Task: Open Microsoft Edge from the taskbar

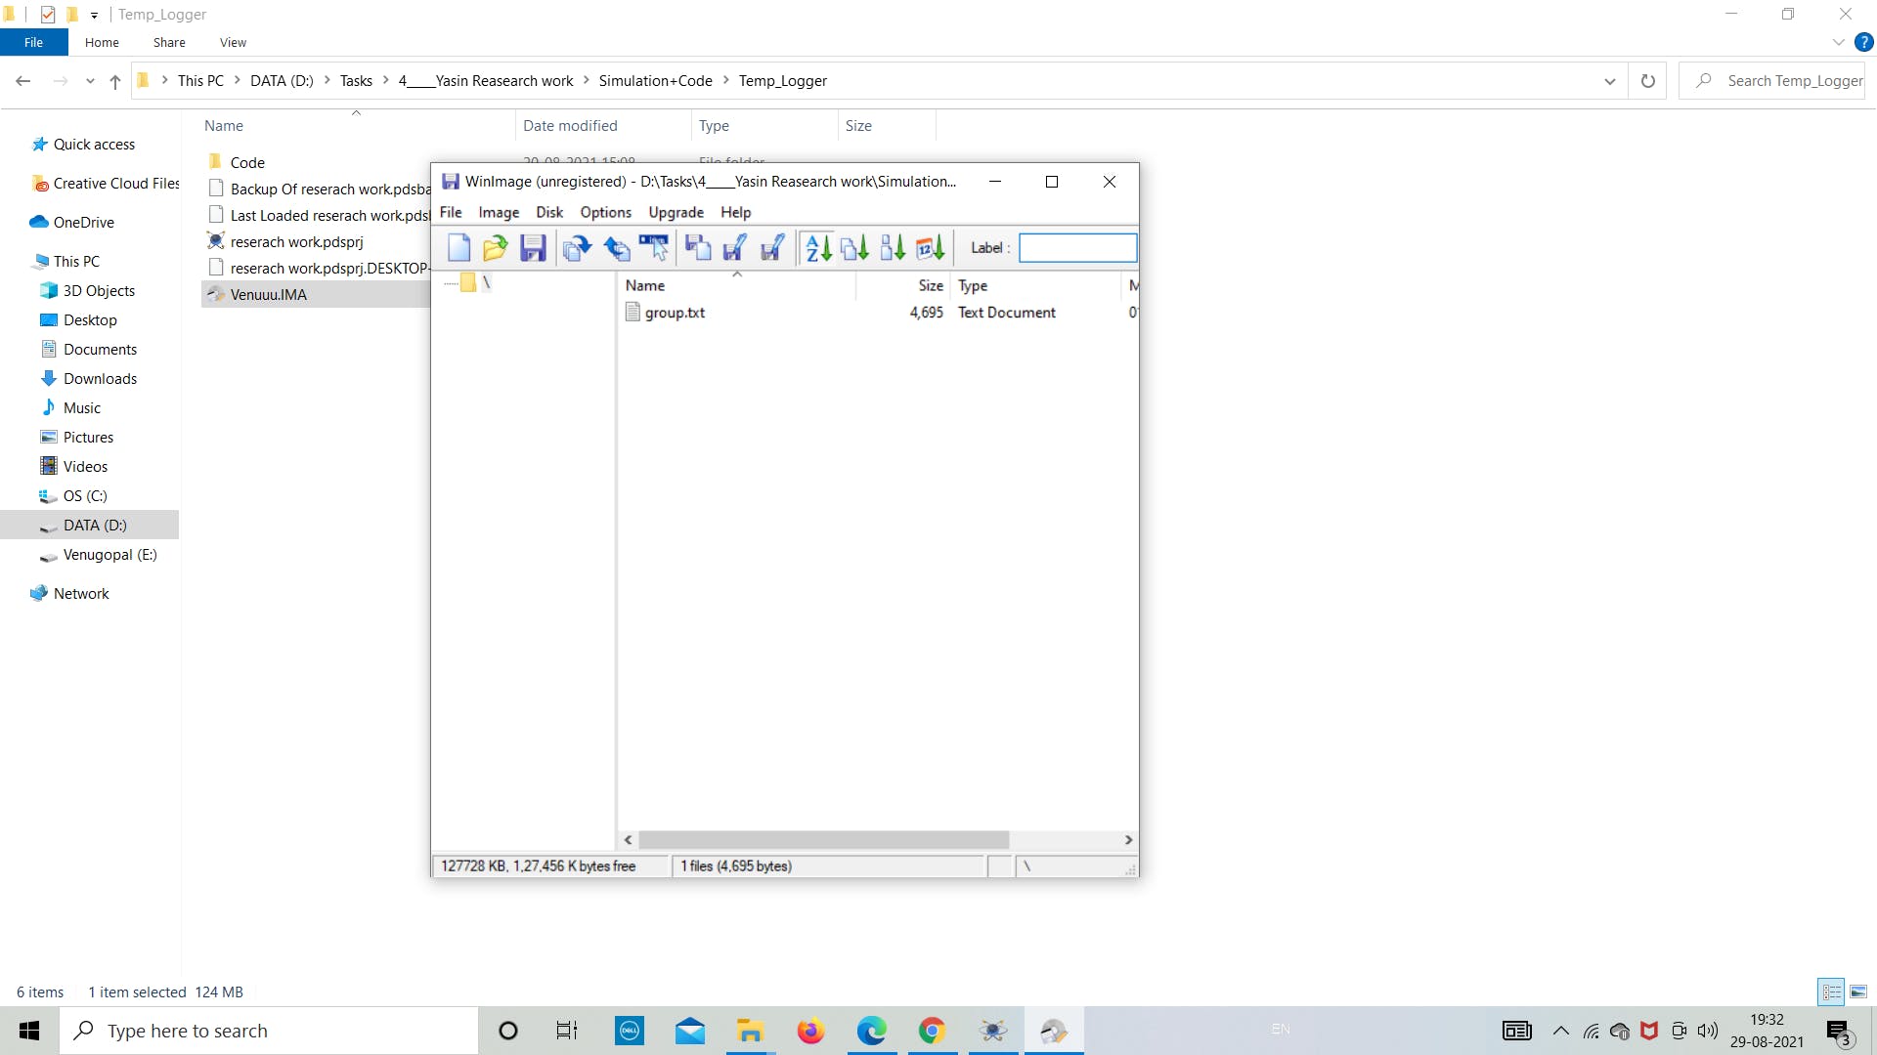Action: point(871,1031)
